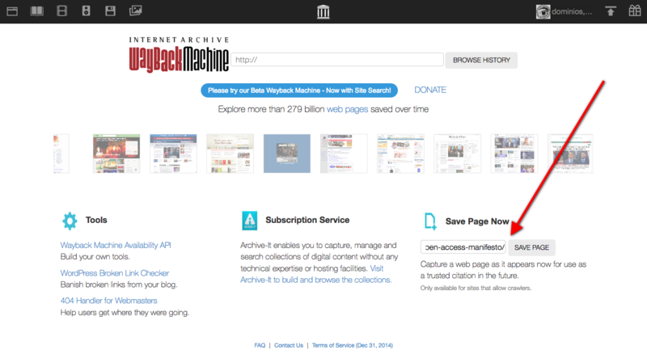Image resolution: width=647 pixels, height=354 pixels.
Task: Click the dominios user avatar
Action: click(x=543, y=11)
